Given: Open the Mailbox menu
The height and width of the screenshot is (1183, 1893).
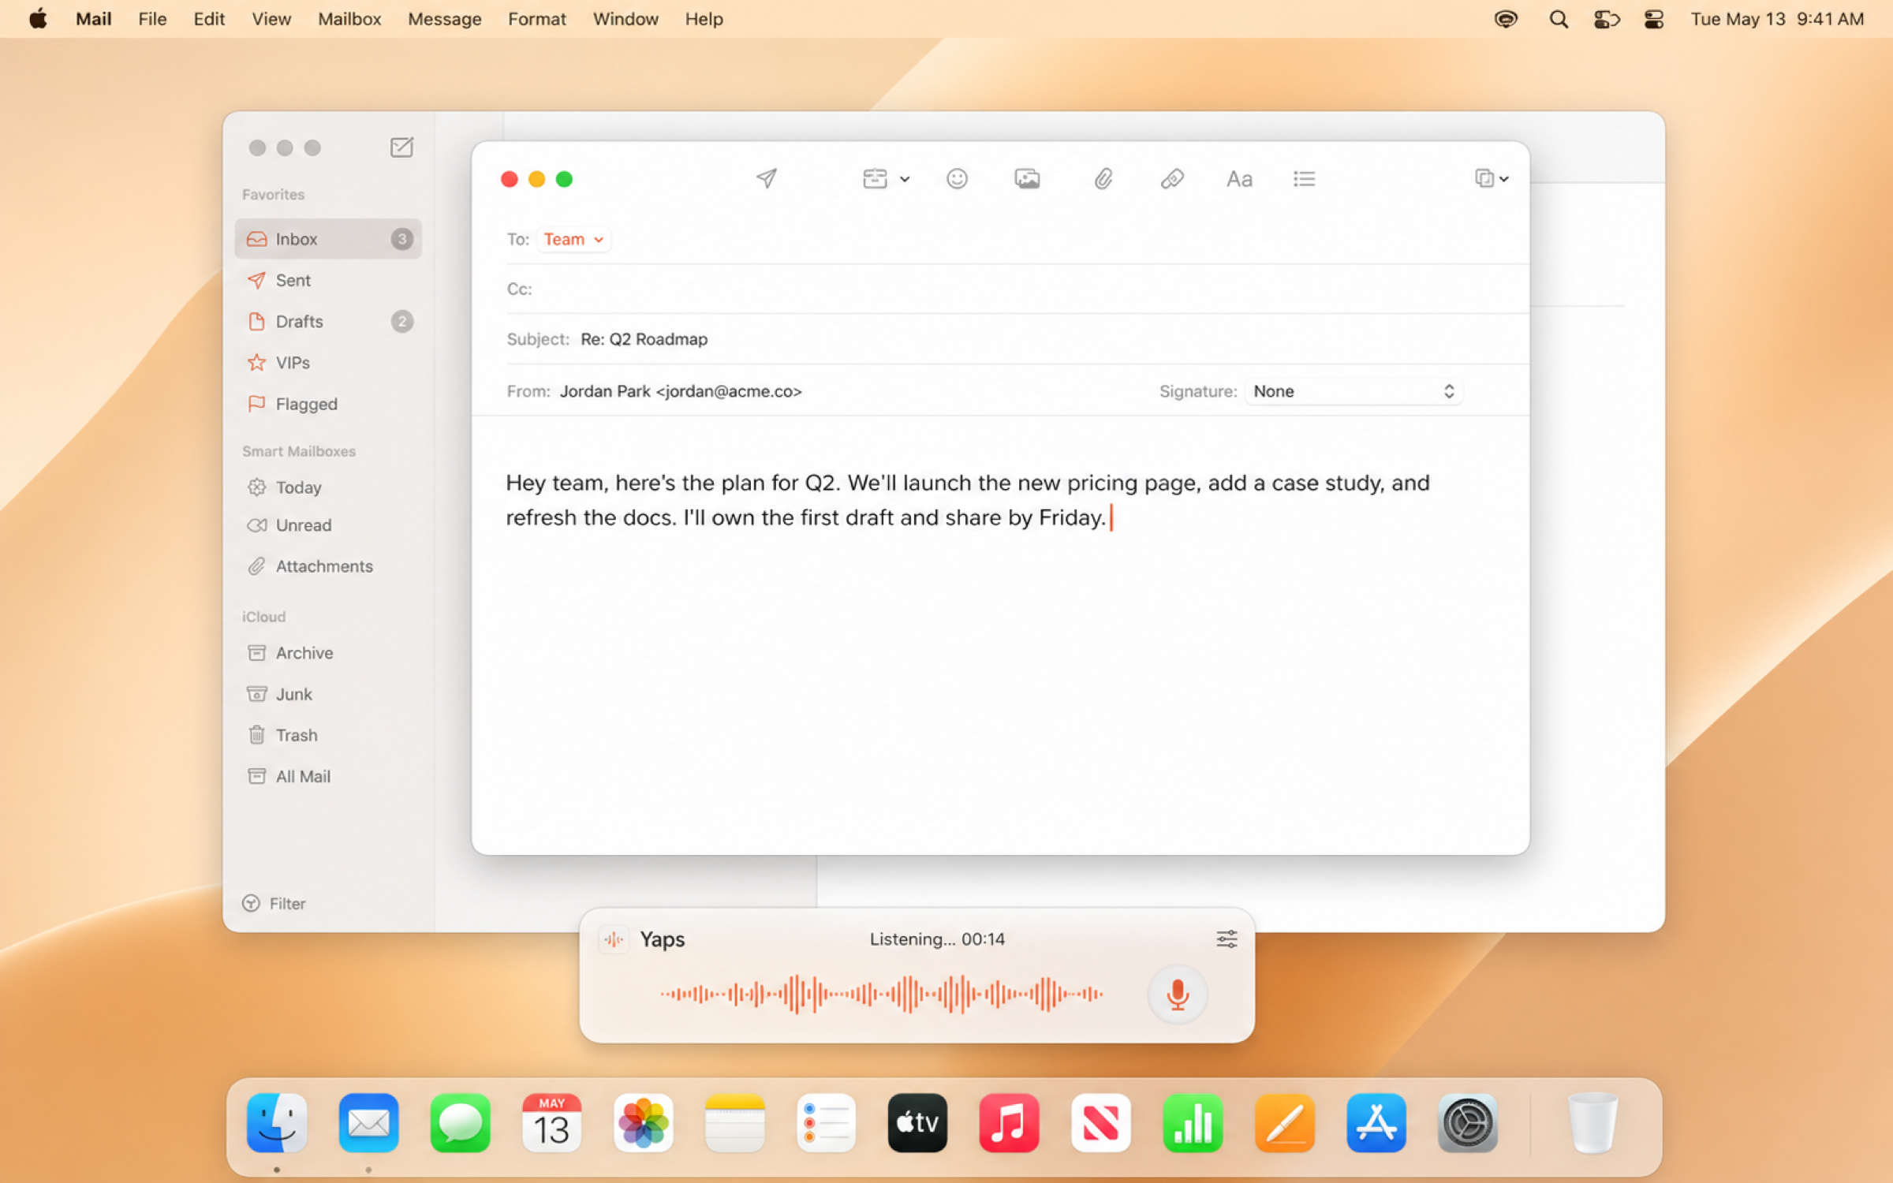Looking at the screenshot, I should pos(349,19).
